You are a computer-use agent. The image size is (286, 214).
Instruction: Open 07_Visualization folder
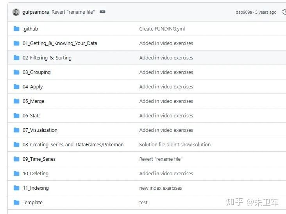tap(40, 130)
